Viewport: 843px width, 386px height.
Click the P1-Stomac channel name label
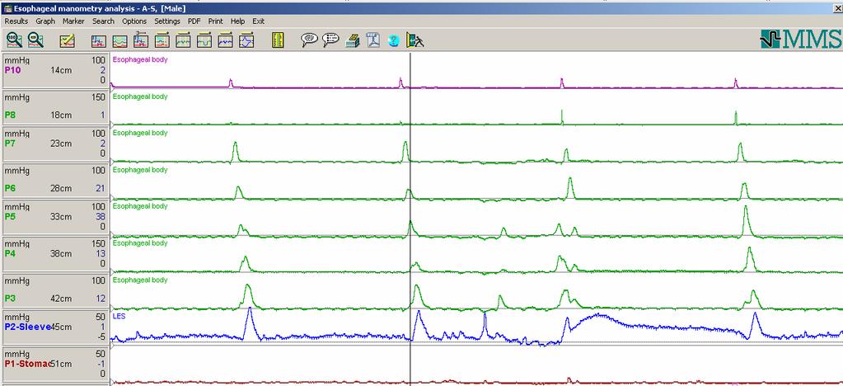click(x=27, y=364)
